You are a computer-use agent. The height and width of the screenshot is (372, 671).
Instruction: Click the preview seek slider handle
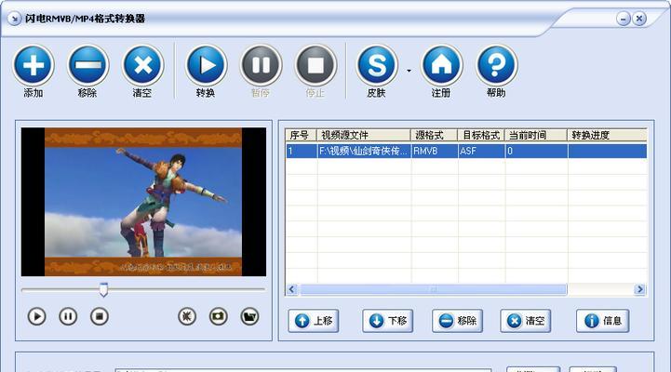(x=103, y=289)
